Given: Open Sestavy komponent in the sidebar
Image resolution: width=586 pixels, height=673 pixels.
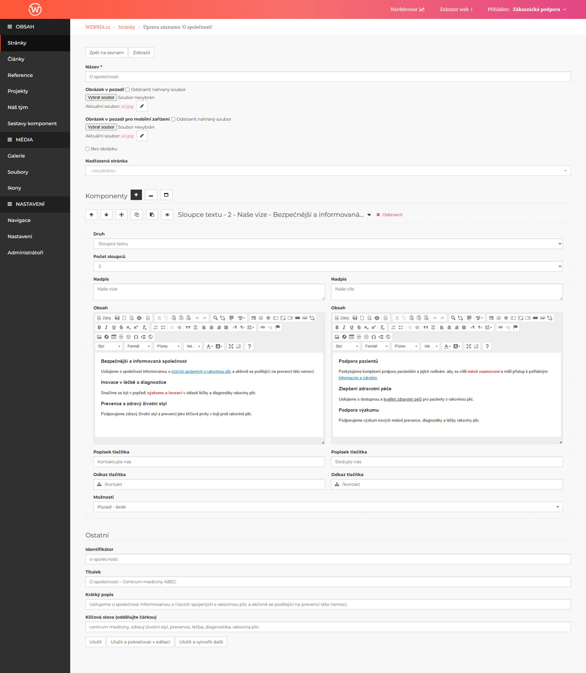Looking at the screenshot, I should (x=35, y=124).
